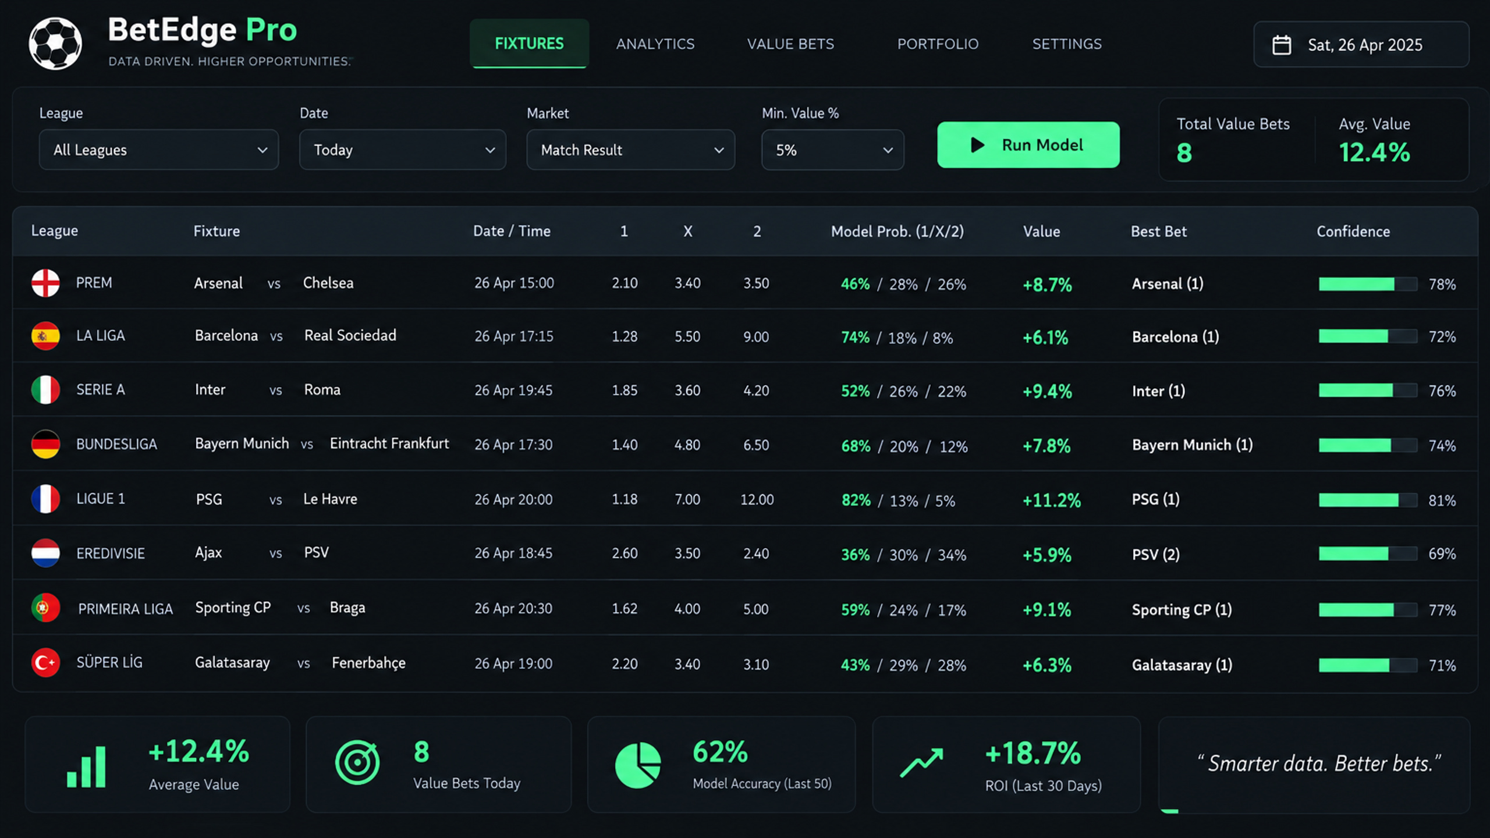Click the France flag icon for LIGUE 1
This screenshot has width=1490, height=838.
tap(45, 499)
